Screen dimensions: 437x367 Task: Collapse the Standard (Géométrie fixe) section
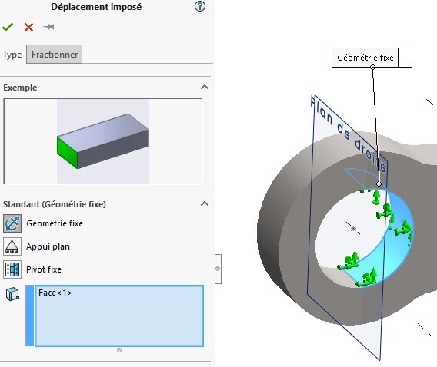(x=205, y=203)
